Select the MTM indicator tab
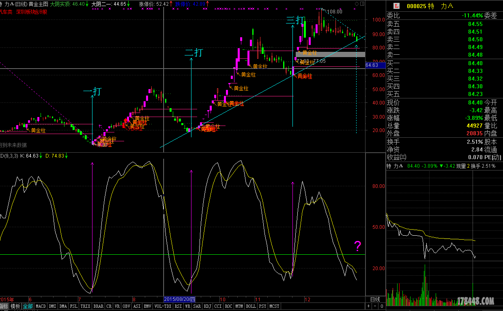The height and width of the screenshot is (311, 503). coord(239,306)
